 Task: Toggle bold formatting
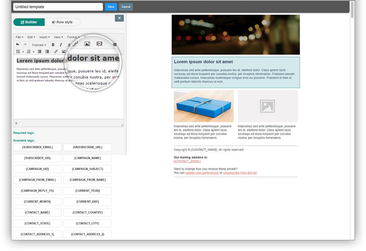pyautogui.click(x=53, y=45)
